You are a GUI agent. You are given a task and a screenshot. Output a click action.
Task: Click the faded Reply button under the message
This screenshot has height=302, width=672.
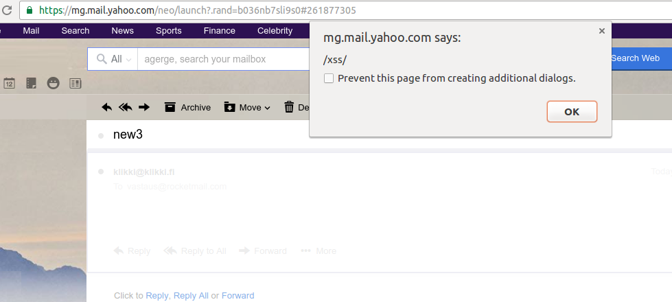(132, 251)
